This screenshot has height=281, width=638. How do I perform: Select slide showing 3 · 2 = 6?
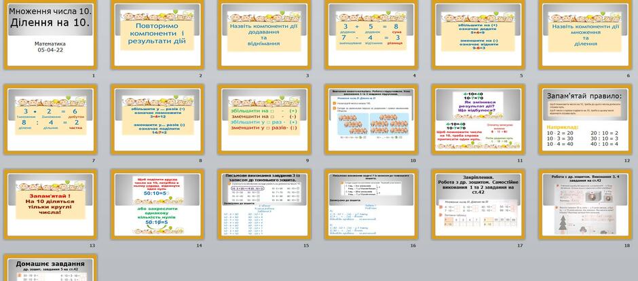[50, 119]
